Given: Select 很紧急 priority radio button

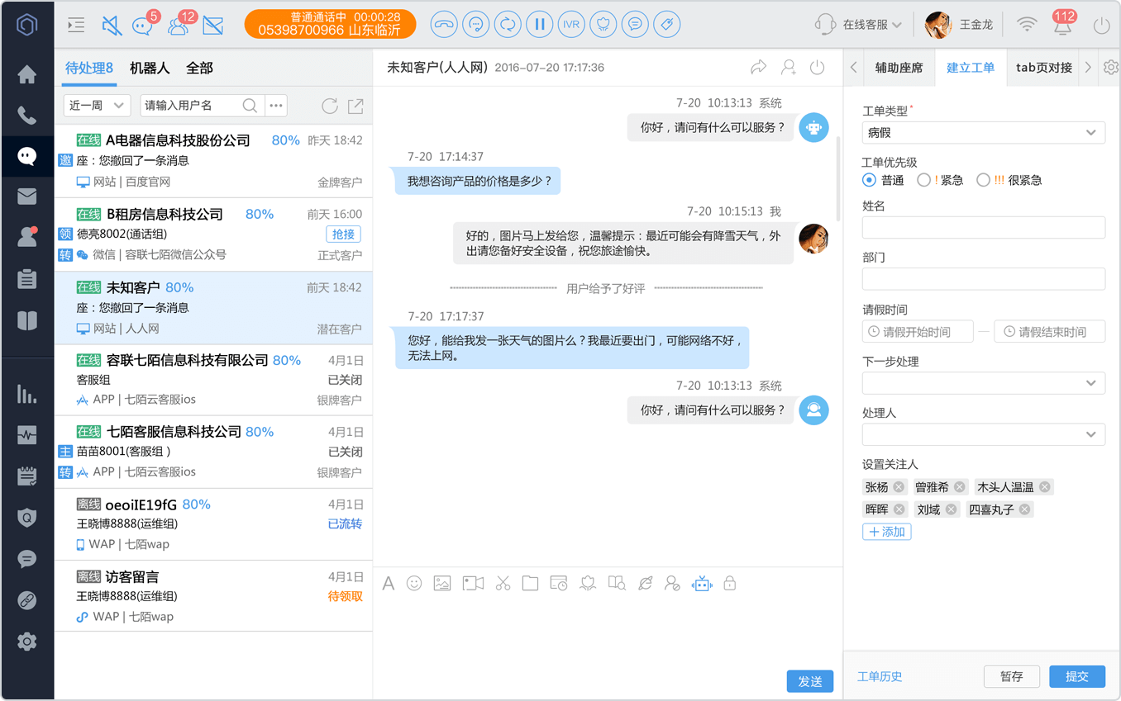Looking at the screenshot, I should point(983,180).
